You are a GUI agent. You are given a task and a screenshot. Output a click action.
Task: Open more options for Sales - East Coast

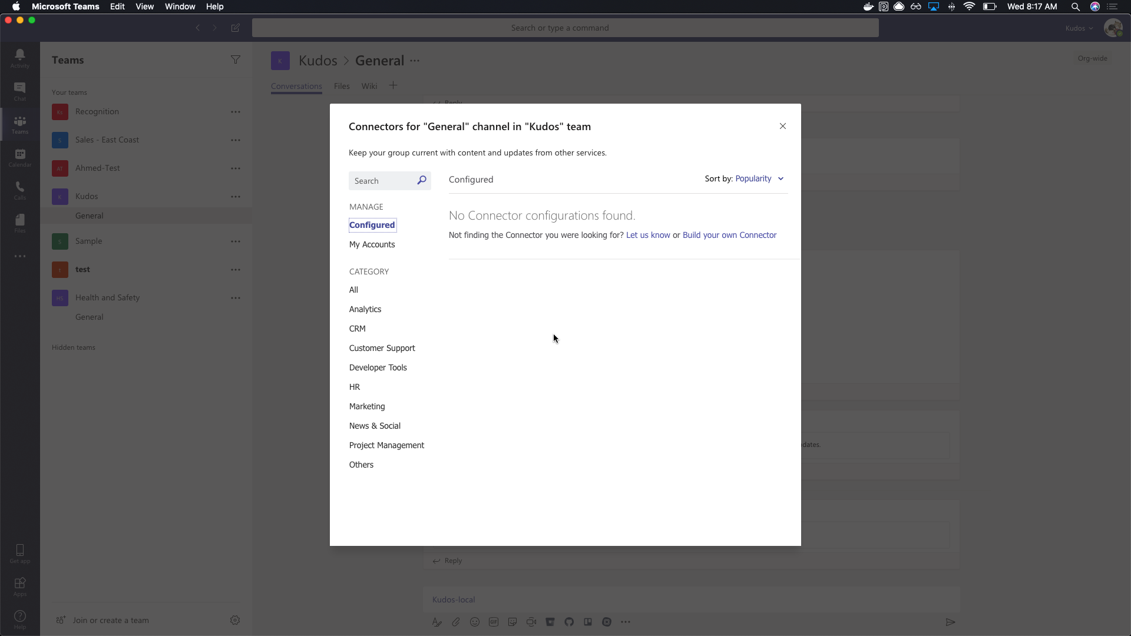click(x=236, y=140)
